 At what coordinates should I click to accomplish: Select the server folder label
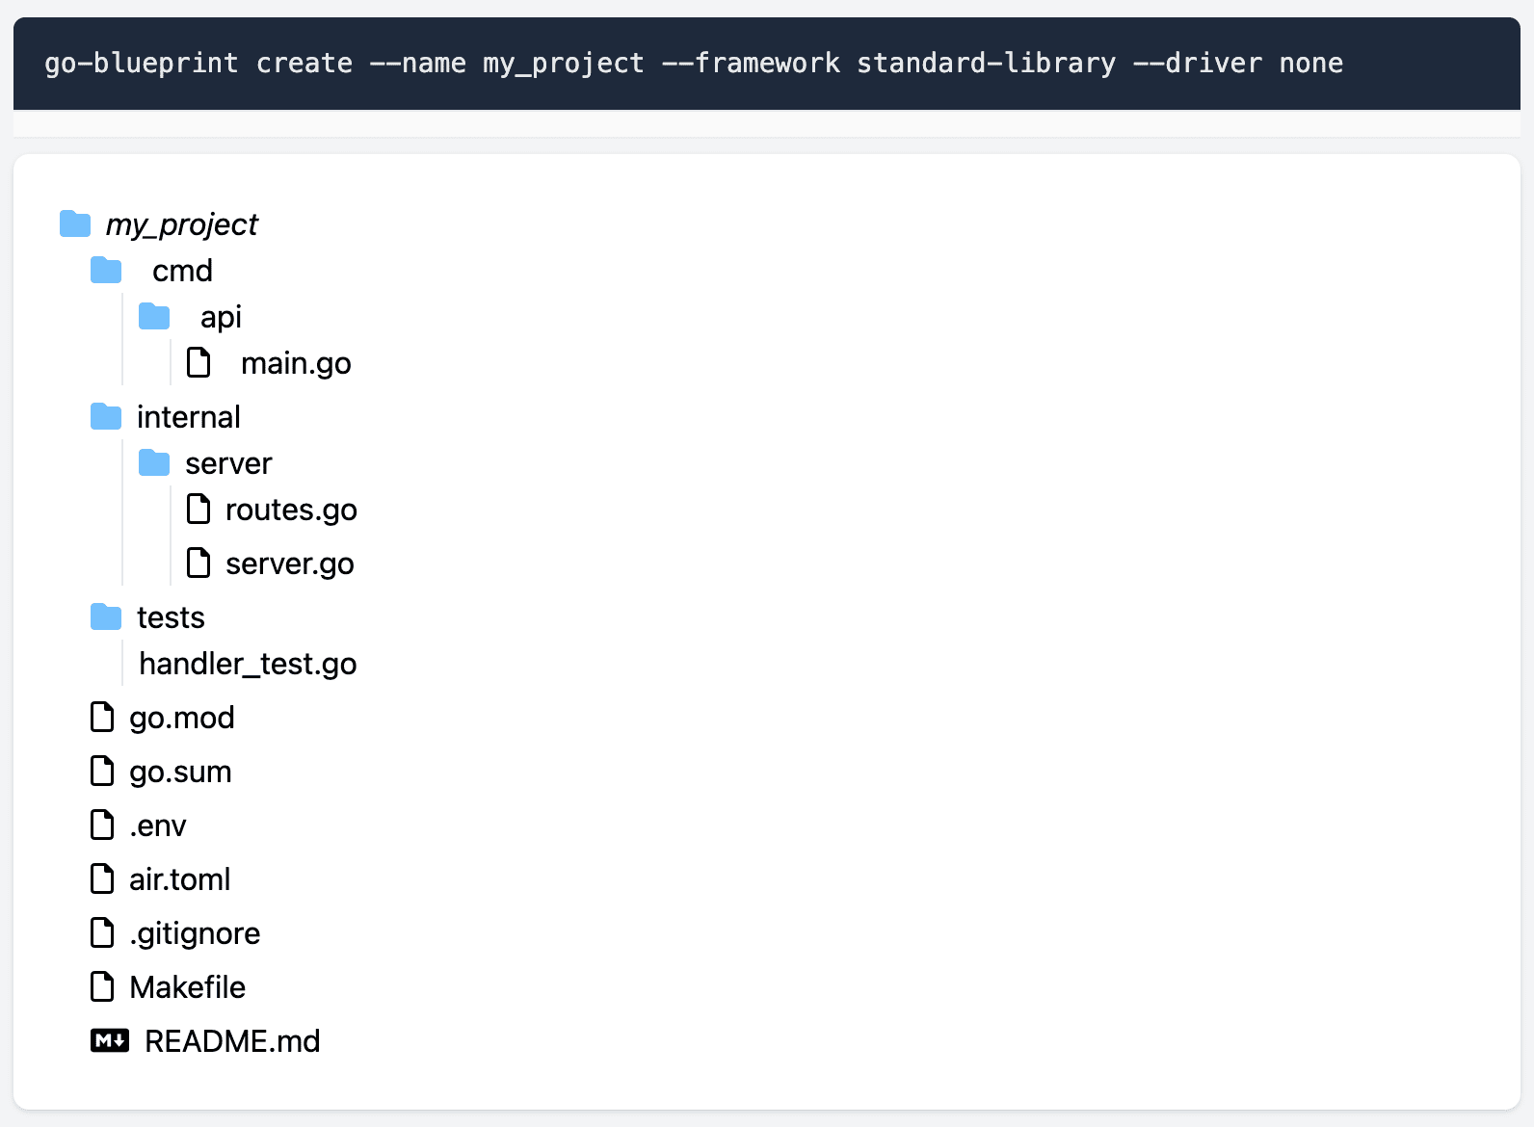(228, 463)
